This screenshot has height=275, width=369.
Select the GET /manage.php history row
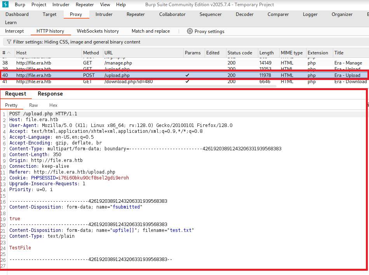pyautogui.click(x=117, y=63)
